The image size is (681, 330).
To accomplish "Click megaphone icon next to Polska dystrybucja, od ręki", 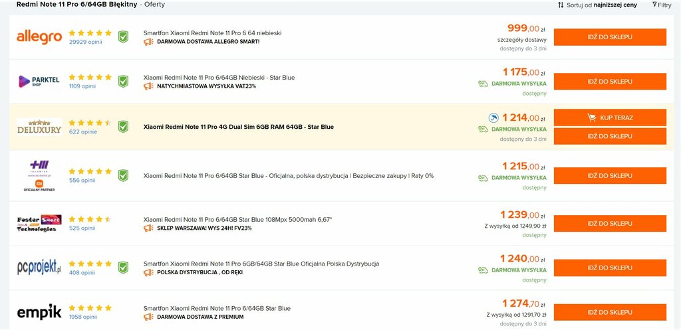I will (x=148, y=273).
